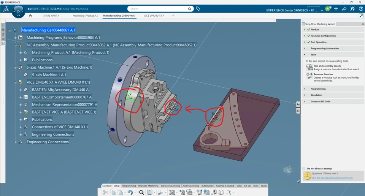Go to the Home icon in tab bar

pos(30,16)
